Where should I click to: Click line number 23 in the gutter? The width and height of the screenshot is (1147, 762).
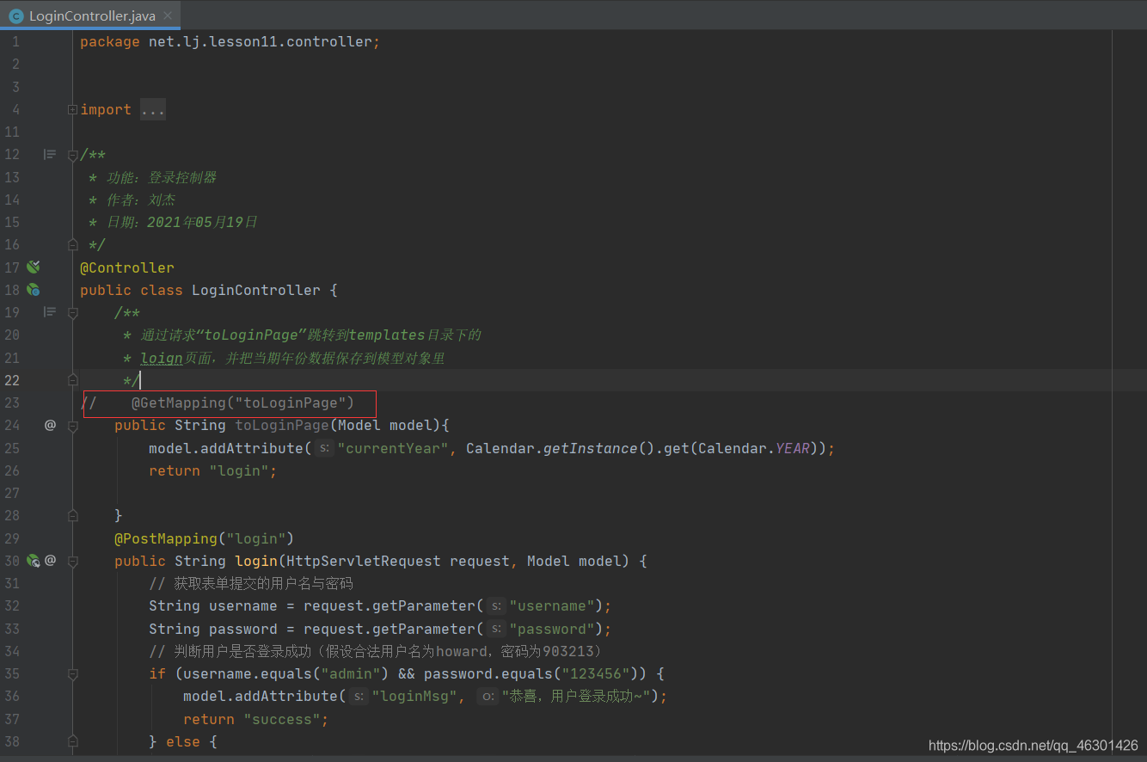(x=12, y=403)
